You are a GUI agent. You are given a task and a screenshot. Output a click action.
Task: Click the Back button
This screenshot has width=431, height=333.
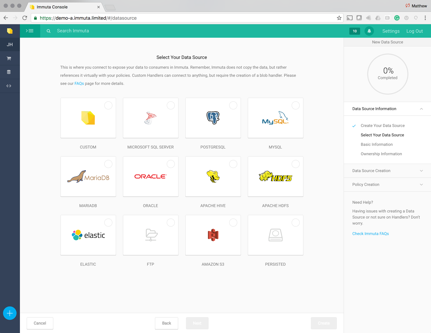[x=166, y=323]
